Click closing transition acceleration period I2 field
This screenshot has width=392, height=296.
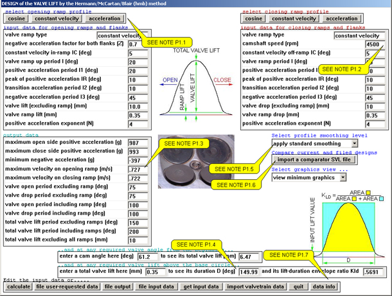pos(375,89)
